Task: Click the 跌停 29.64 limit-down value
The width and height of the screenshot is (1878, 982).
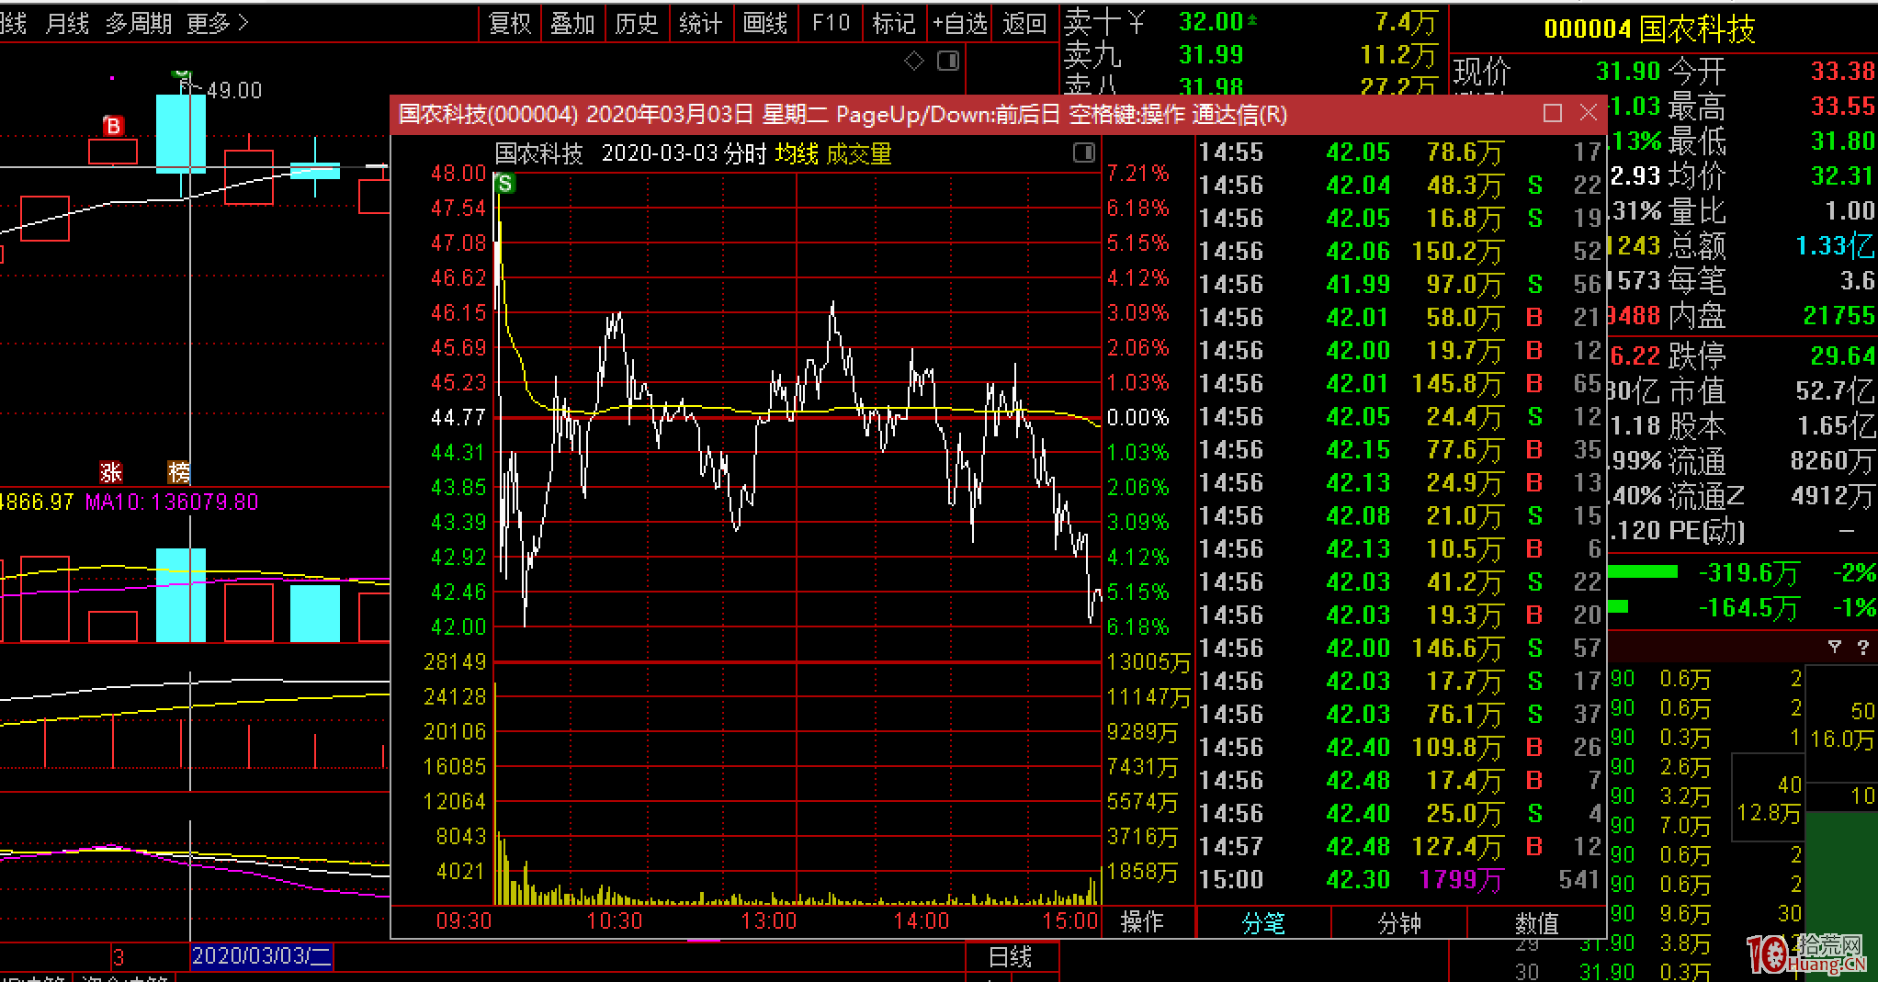Action: 1842,356
